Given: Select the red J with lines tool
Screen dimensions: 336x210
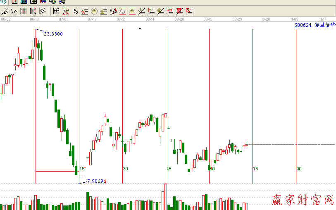Looking at the screenshot, I should click(x=142, y=11).
